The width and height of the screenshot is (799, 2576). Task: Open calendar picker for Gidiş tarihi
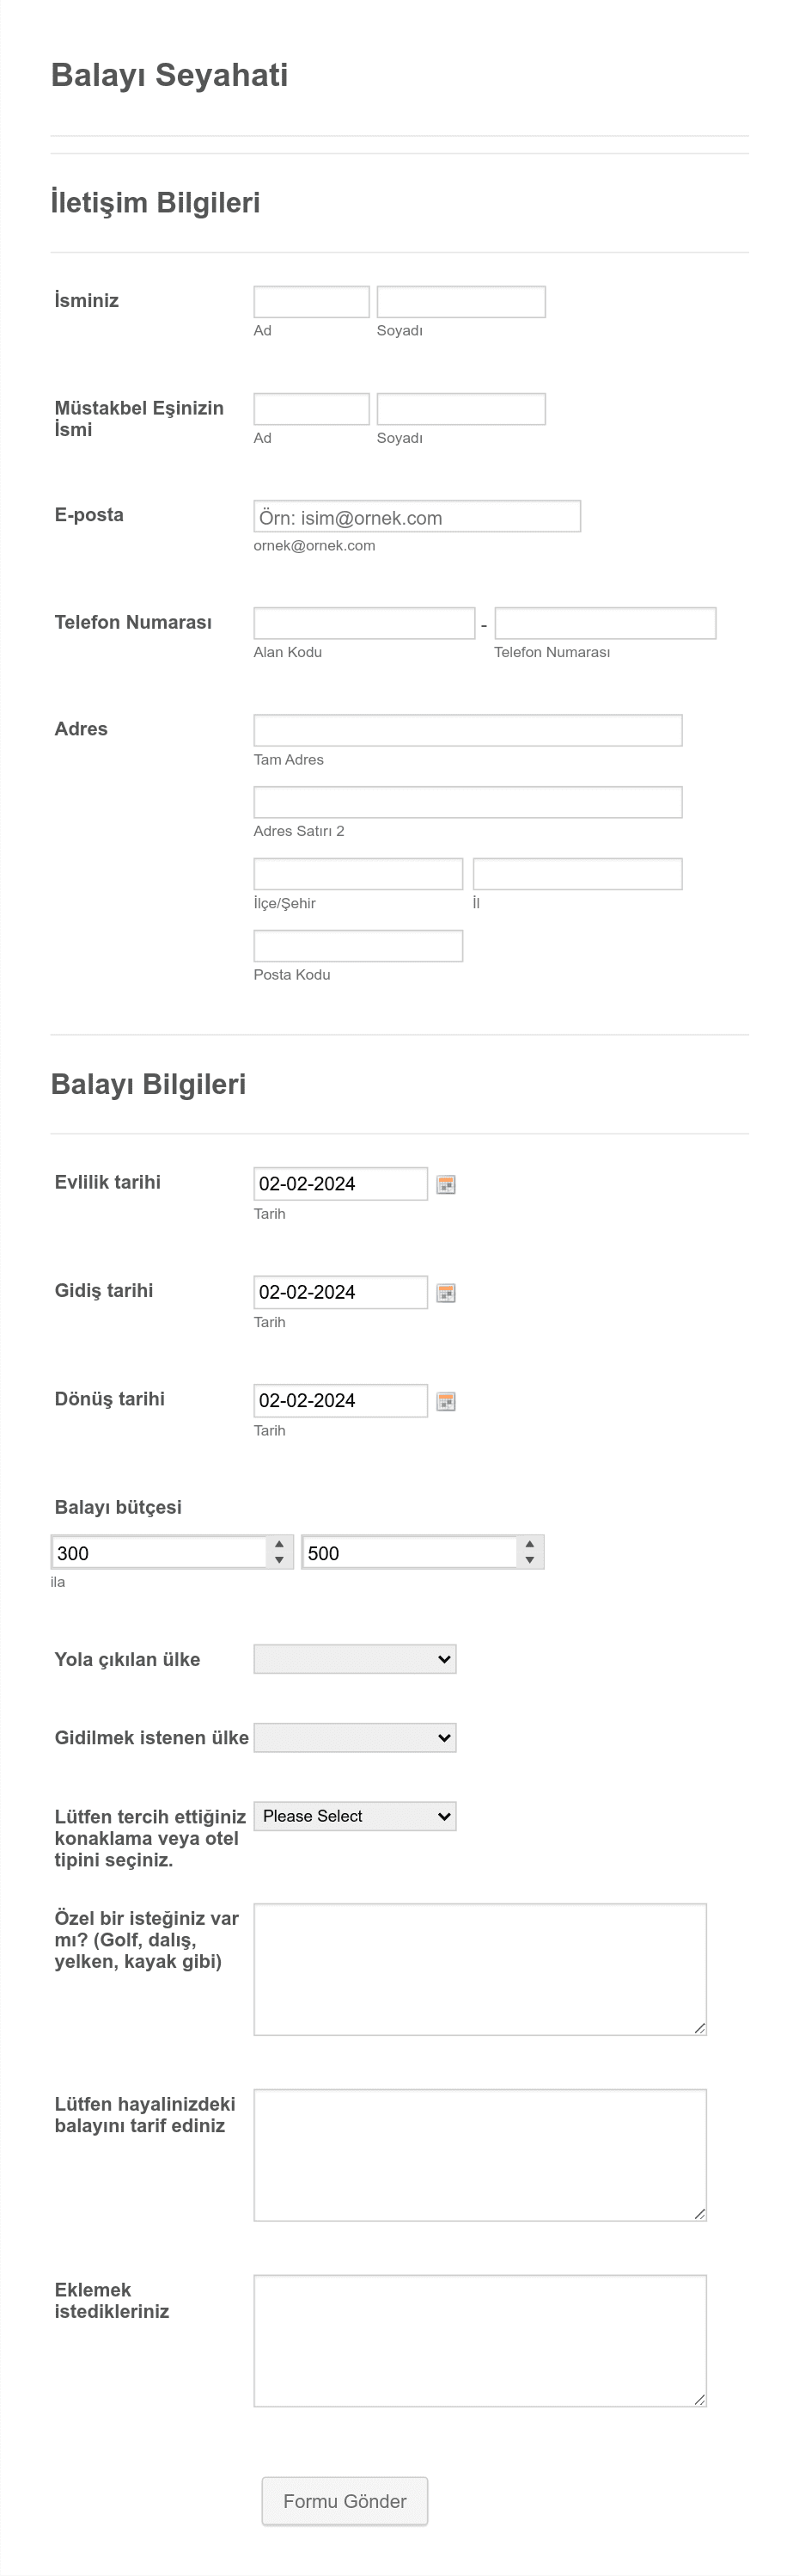[x=447, y=1293]
